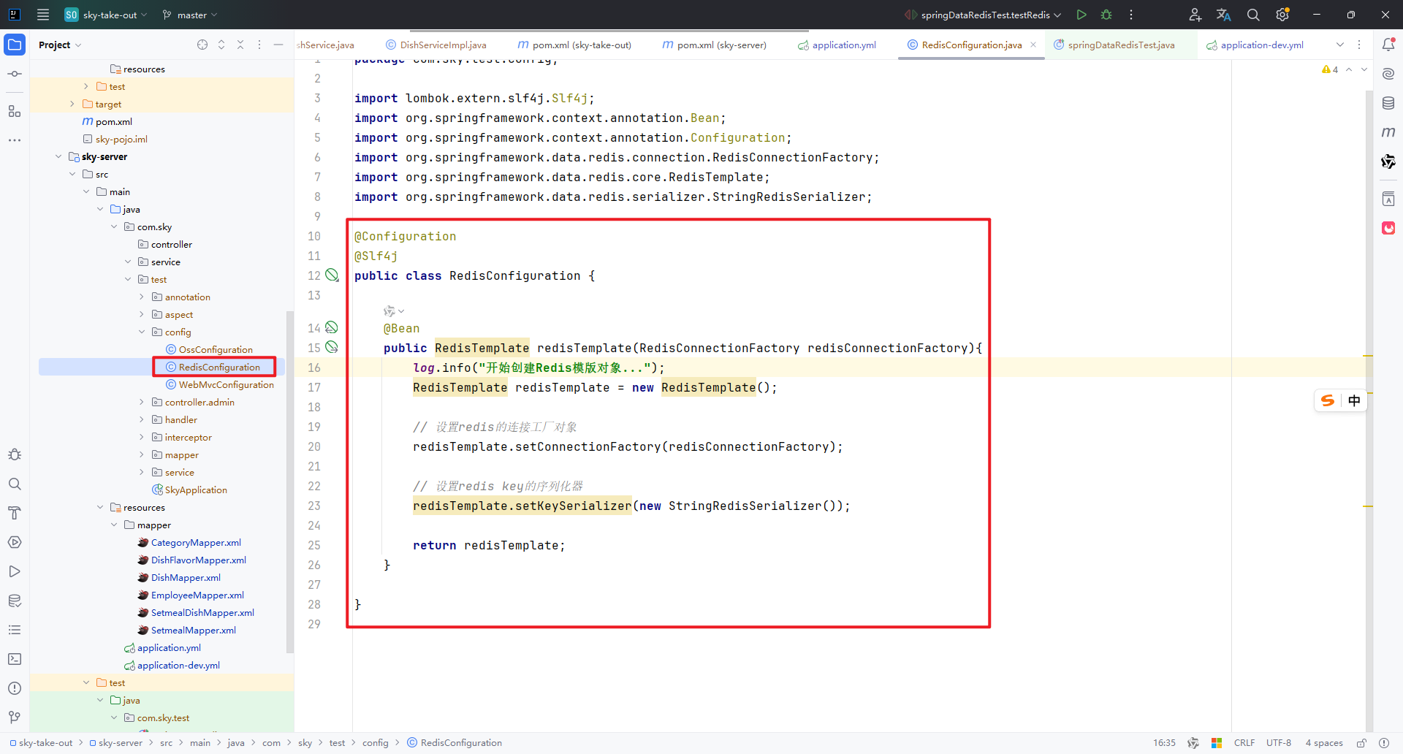Open IDE settings with the gear icon
The width and height of the screenshot is (1403, 754).
[x=1282, y=15]
